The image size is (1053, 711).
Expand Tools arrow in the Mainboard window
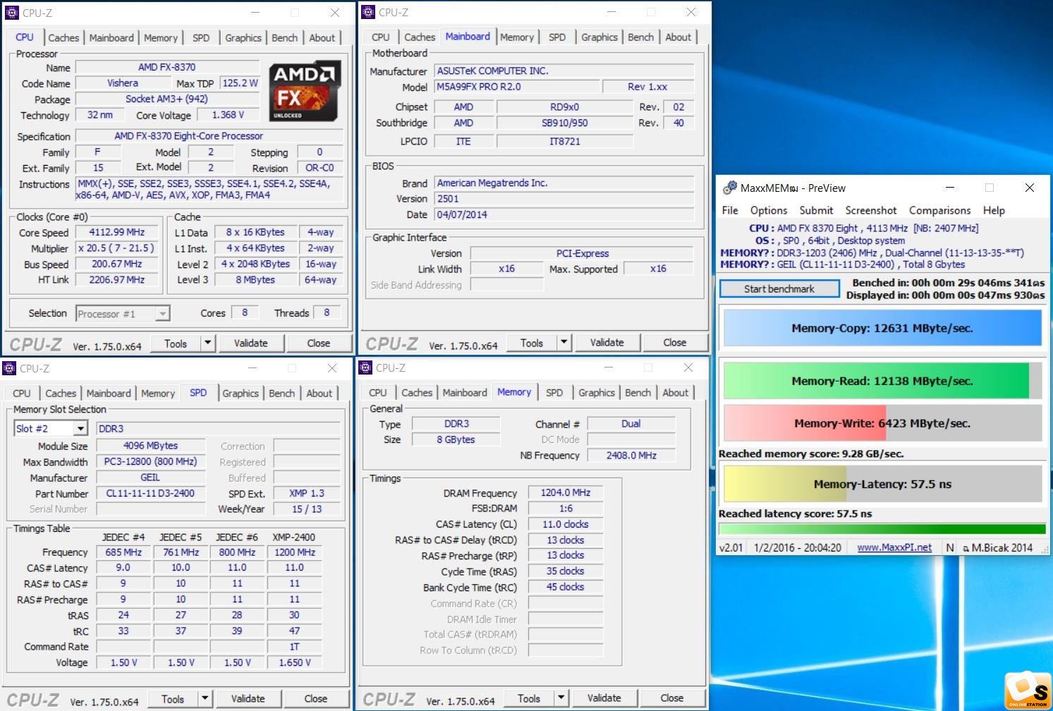point(564,343)
